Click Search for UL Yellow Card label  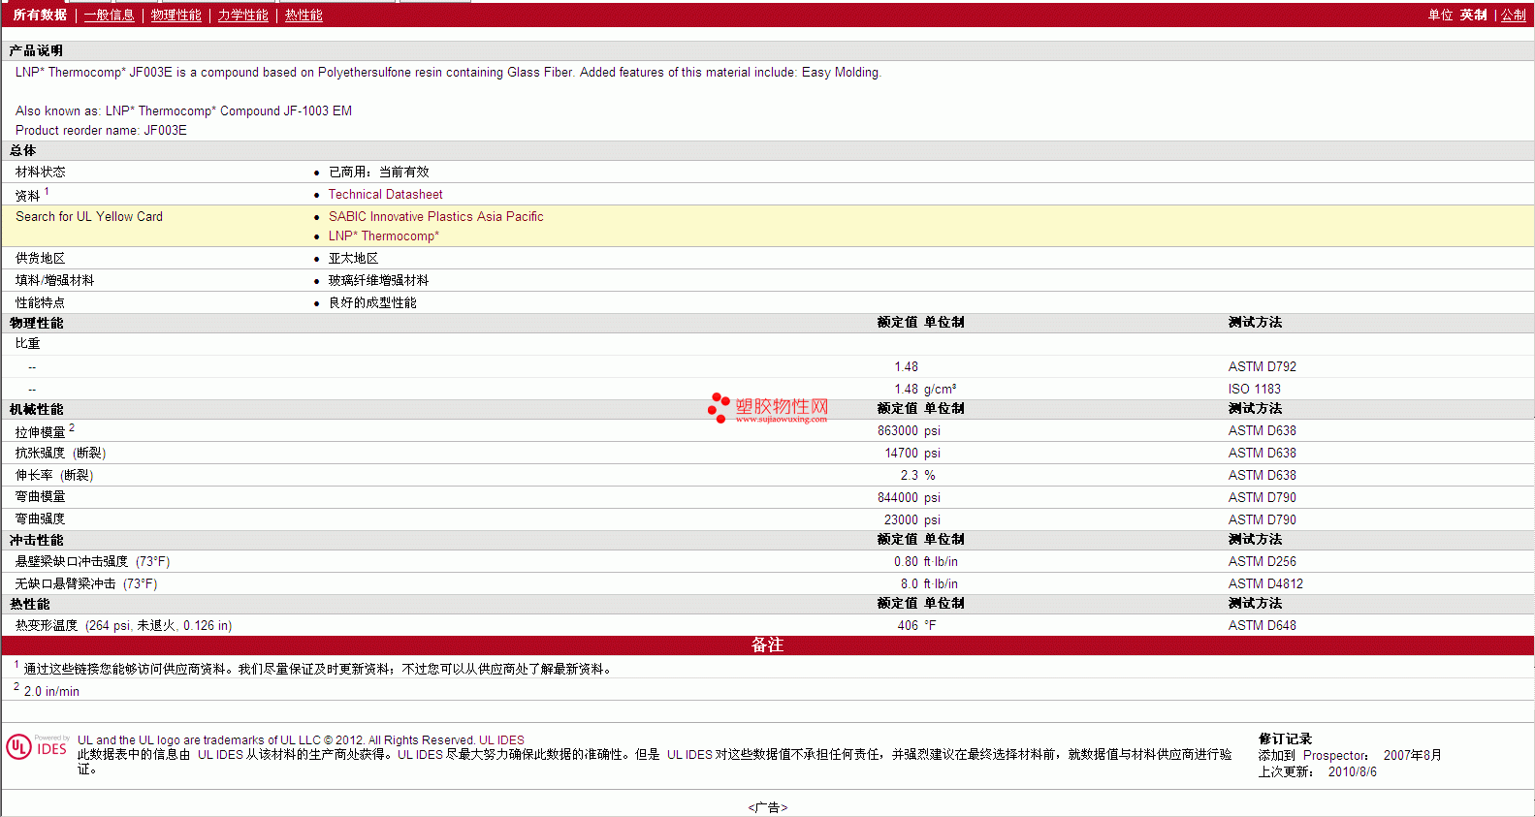89,216
